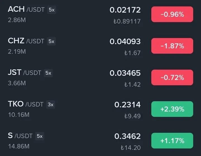Viewport: 201px width, 156px height.
Task: Select the S lira price ₺14.20
Action: [x=131, y=148]
